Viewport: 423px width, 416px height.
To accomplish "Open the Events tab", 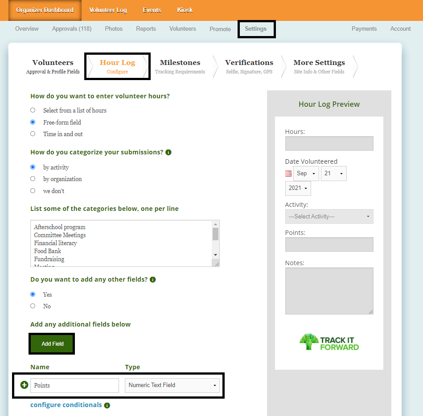I will pos(152,10).
